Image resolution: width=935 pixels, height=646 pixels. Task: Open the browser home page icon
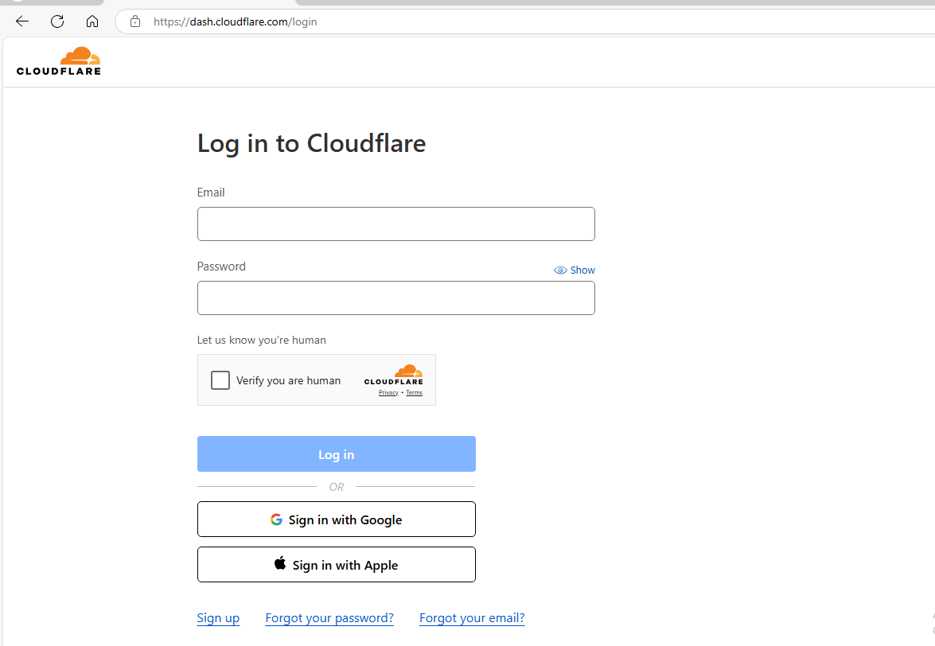tap(92, 21)
